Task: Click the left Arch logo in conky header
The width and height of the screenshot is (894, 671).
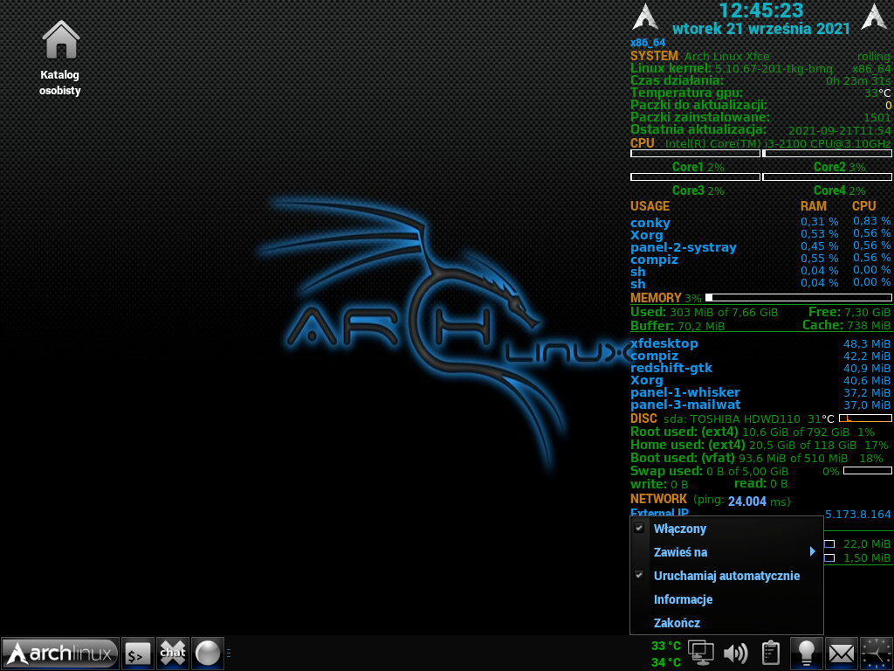Action: tap(645, 17)
